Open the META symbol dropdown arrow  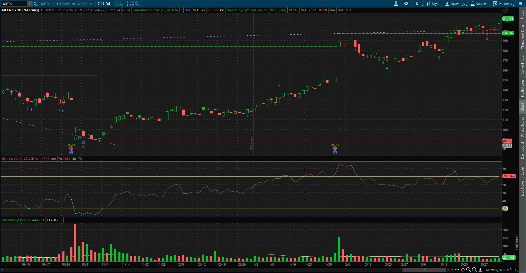click(30, 4)
